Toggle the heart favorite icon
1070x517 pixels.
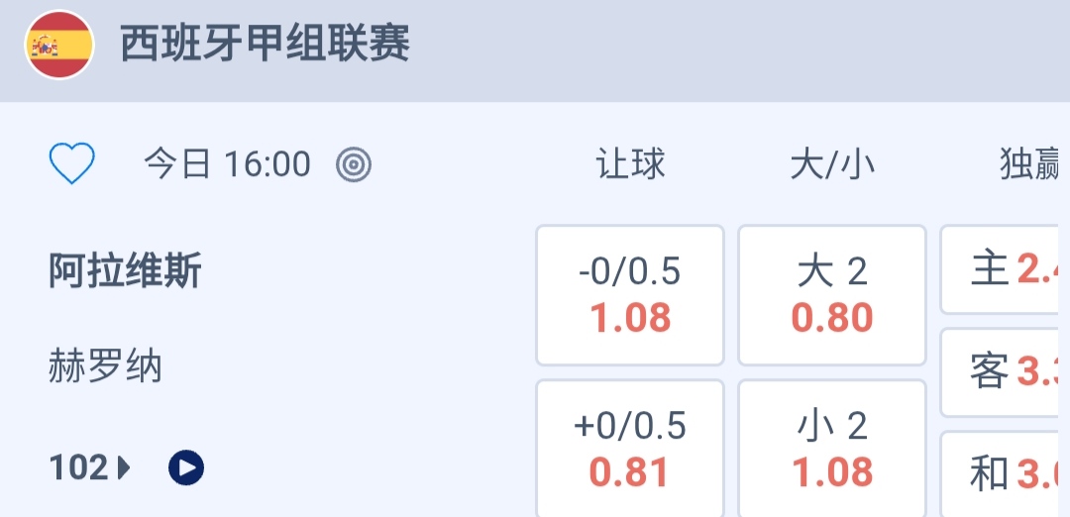[x=72, y=163]
